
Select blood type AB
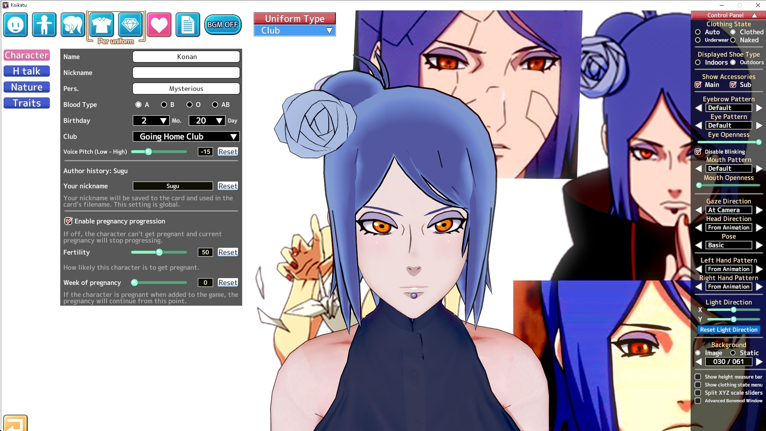pos(215,105)
